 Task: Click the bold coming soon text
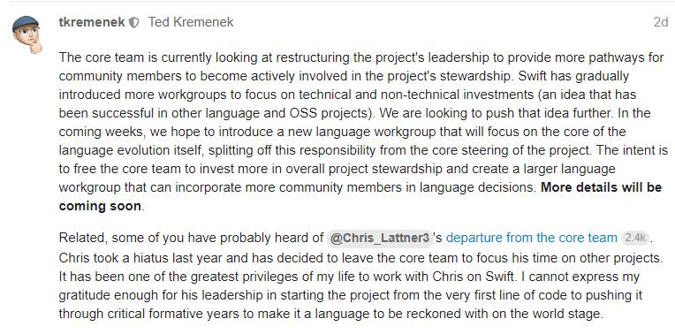coord(100,206)
